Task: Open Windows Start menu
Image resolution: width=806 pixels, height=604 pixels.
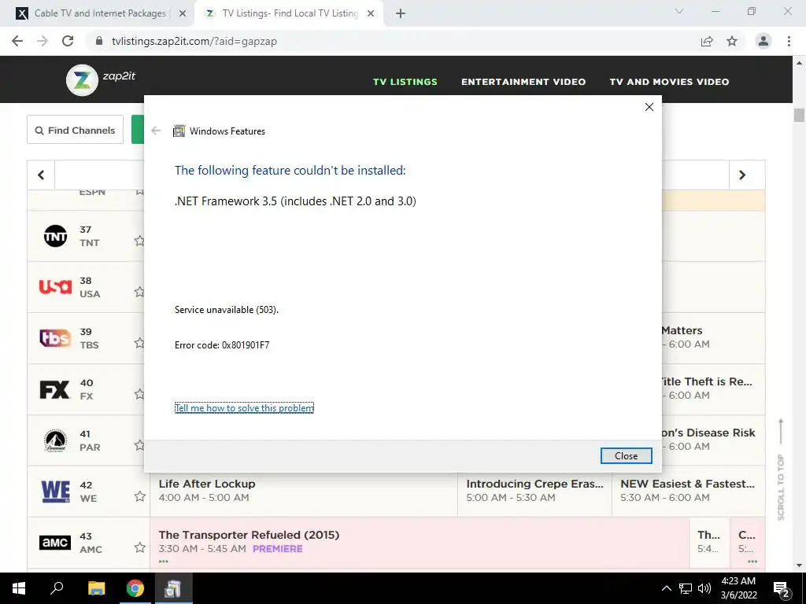Action: [19, 588]
